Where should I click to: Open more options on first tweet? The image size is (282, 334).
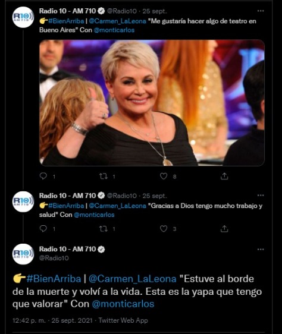(261, 11)
